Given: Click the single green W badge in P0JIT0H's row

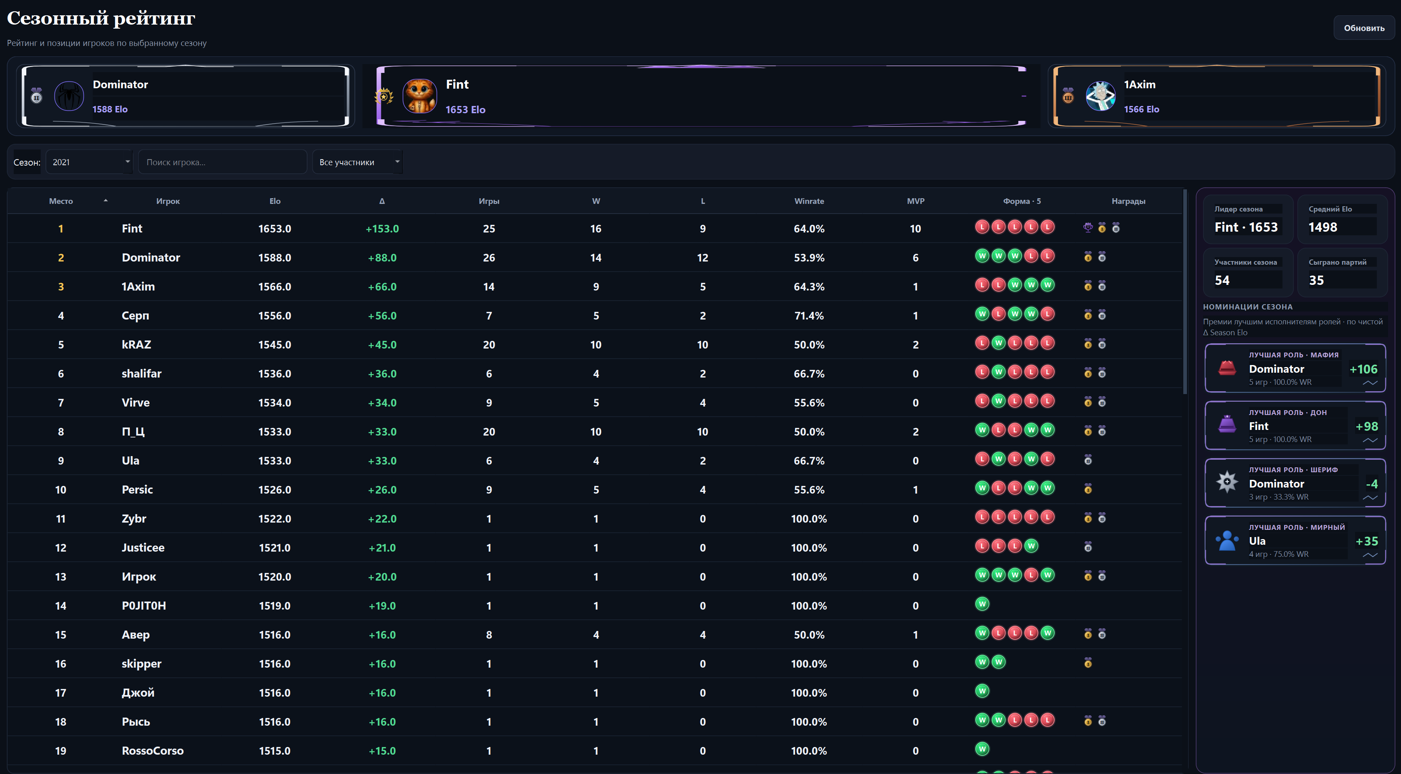Looking at the screenshot, I should coord(982,604).
